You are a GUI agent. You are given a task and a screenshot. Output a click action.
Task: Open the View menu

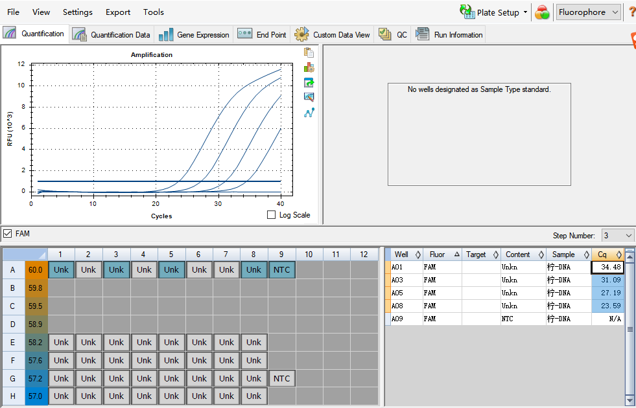41,12
